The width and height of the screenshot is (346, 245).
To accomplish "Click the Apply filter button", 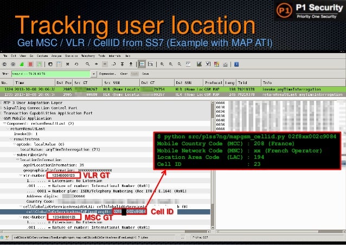I will pos(134,74).
